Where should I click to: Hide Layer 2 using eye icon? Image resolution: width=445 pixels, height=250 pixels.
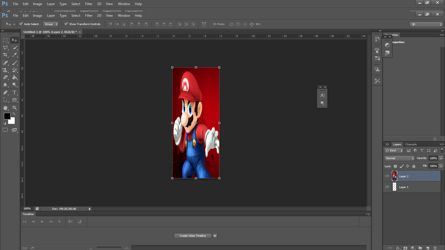tap(387, 176)
